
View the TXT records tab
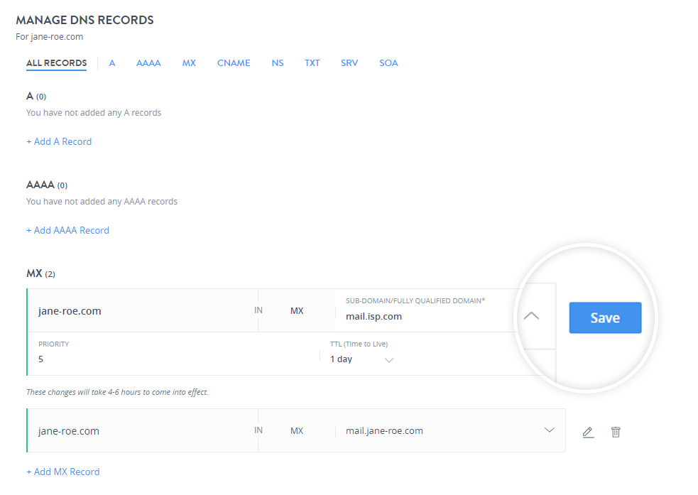[312, 63]
